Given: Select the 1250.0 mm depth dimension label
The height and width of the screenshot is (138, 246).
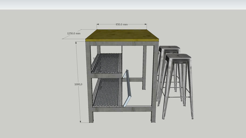Looking at the screenshot, I should tap(74, 33).
